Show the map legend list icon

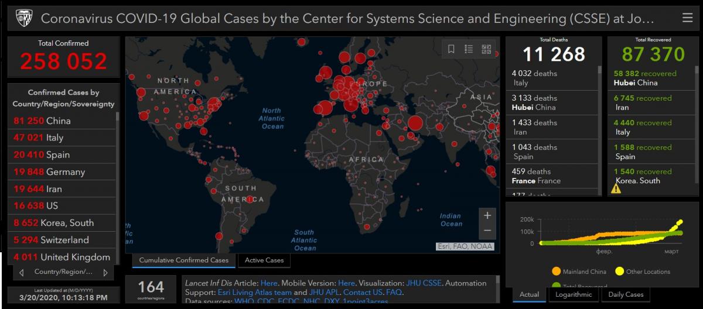469,49
